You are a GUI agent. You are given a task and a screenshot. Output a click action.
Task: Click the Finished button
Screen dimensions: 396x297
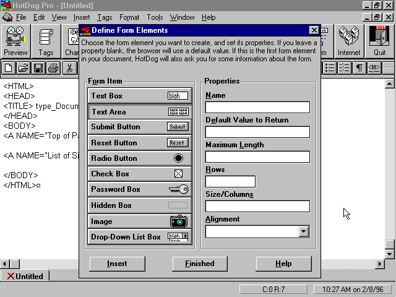click(x=200, y=264)
